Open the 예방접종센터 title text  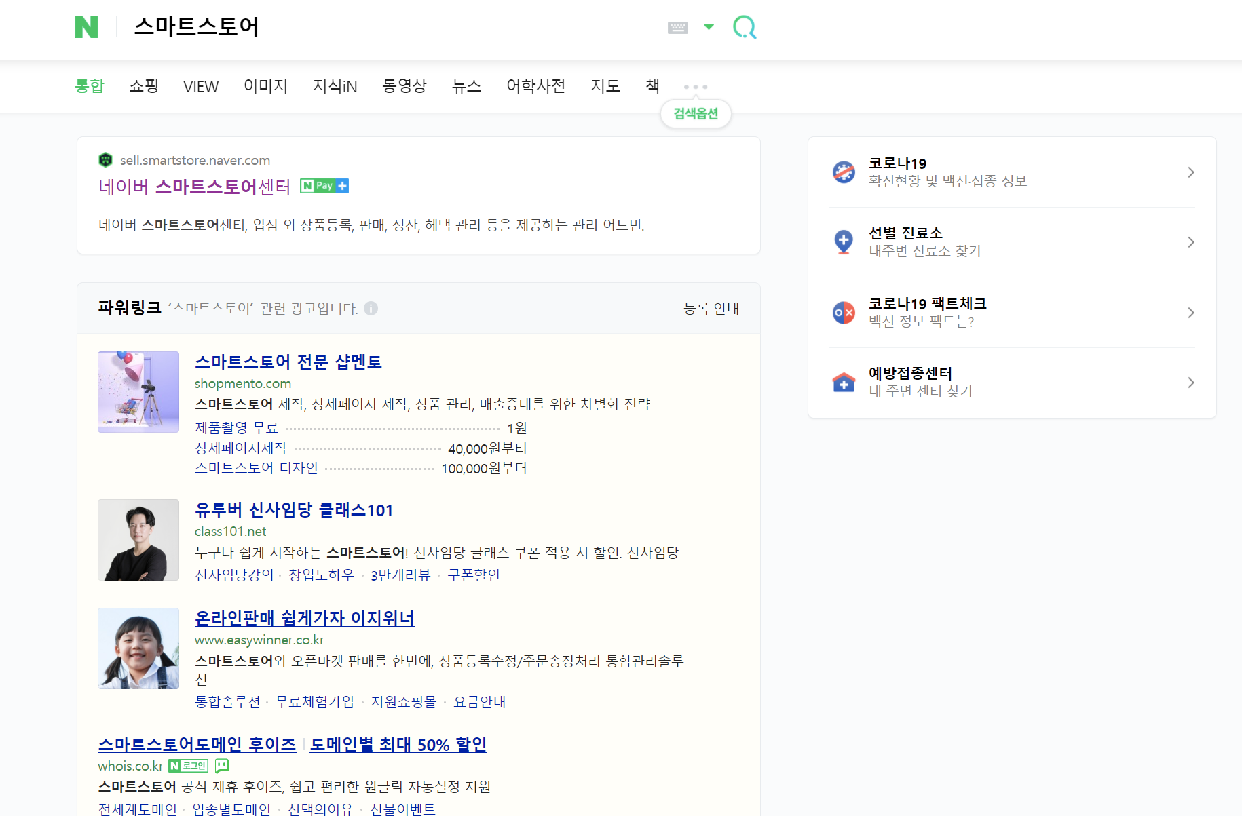(x=911, y=373)
